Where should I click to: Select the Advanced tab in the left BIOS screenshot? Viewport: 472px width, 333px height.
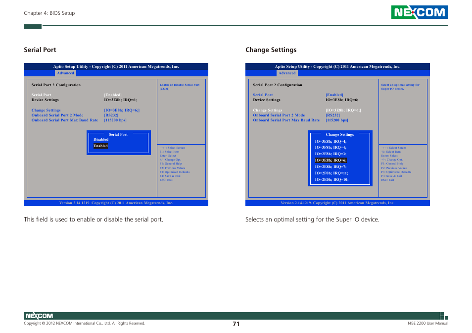[65, 73]
